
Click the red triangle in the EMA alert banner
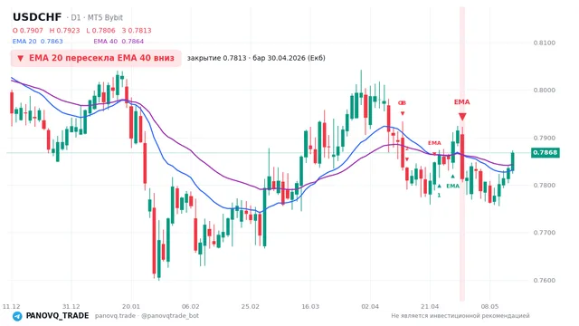click(20, 58)
